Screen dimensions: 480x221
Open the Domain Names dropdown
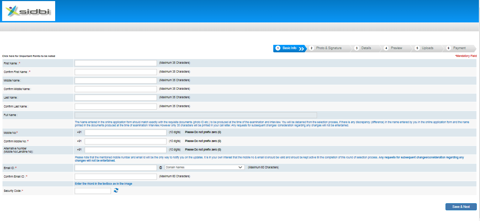coord(204,167)
